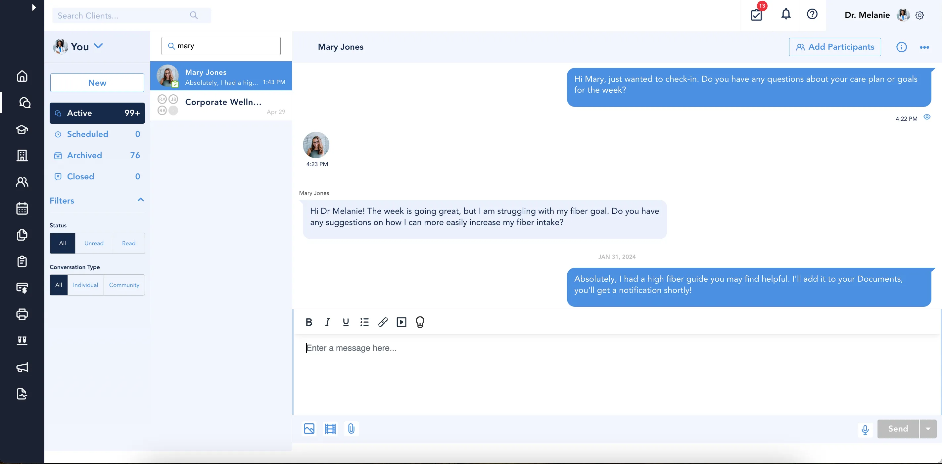The image size is (942, 464).
Task: Select the Unread status filter
Action: pos(94,243)
